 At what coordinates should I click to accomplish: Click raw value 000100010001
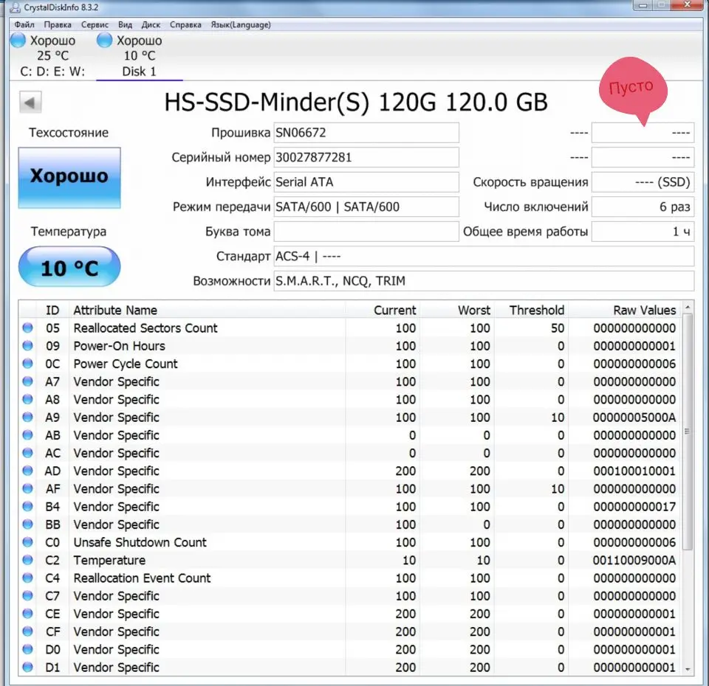click(x=634, y=471)
